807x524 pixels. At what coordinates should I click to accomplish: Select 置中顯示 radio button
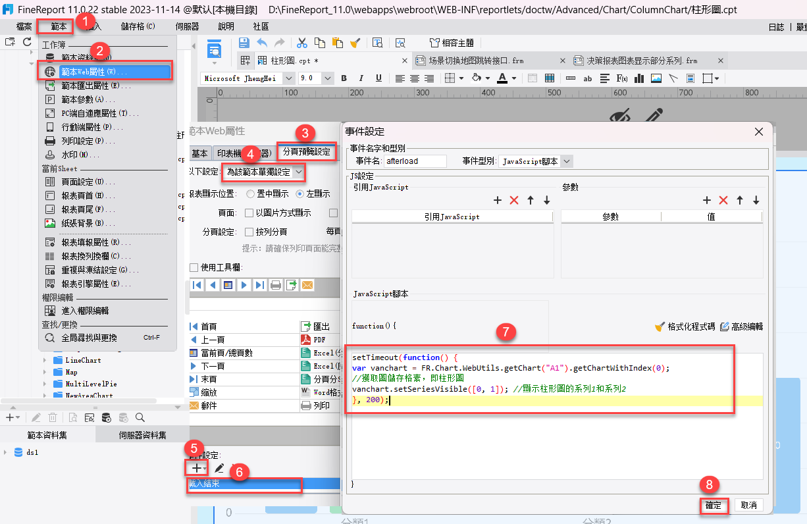[250, 194]
